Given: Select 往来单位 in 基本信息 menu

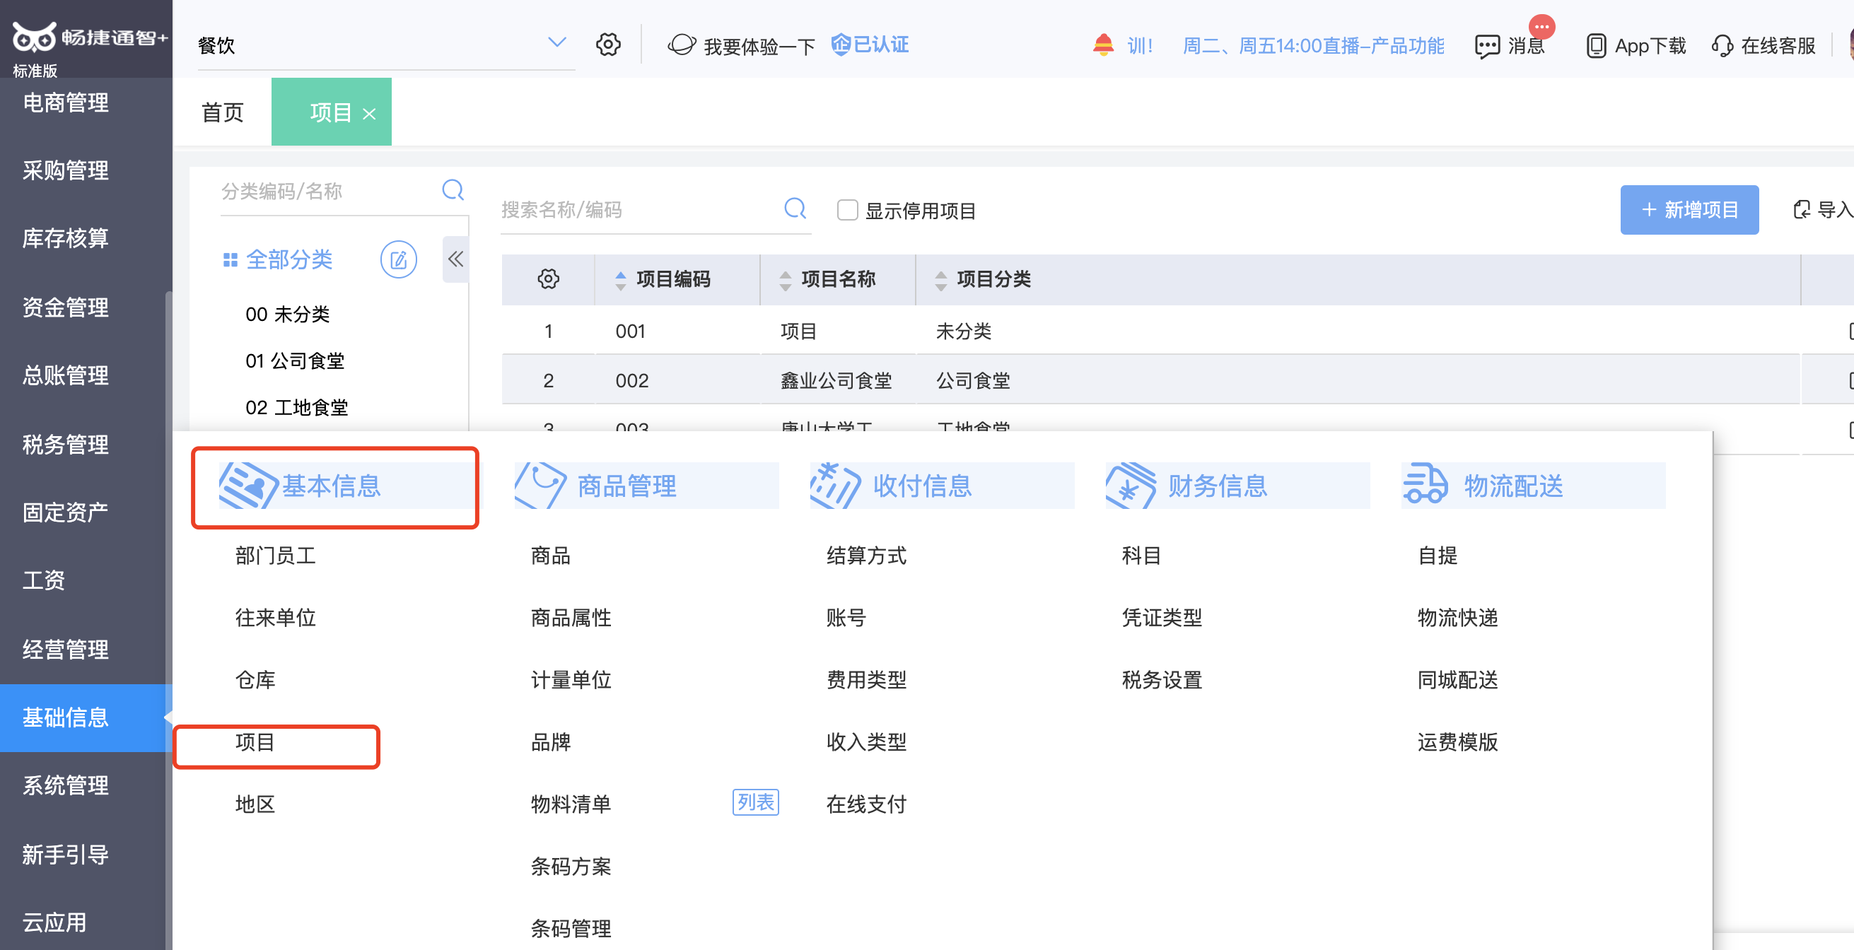Looking at the screenshot, I should [276, 618].
